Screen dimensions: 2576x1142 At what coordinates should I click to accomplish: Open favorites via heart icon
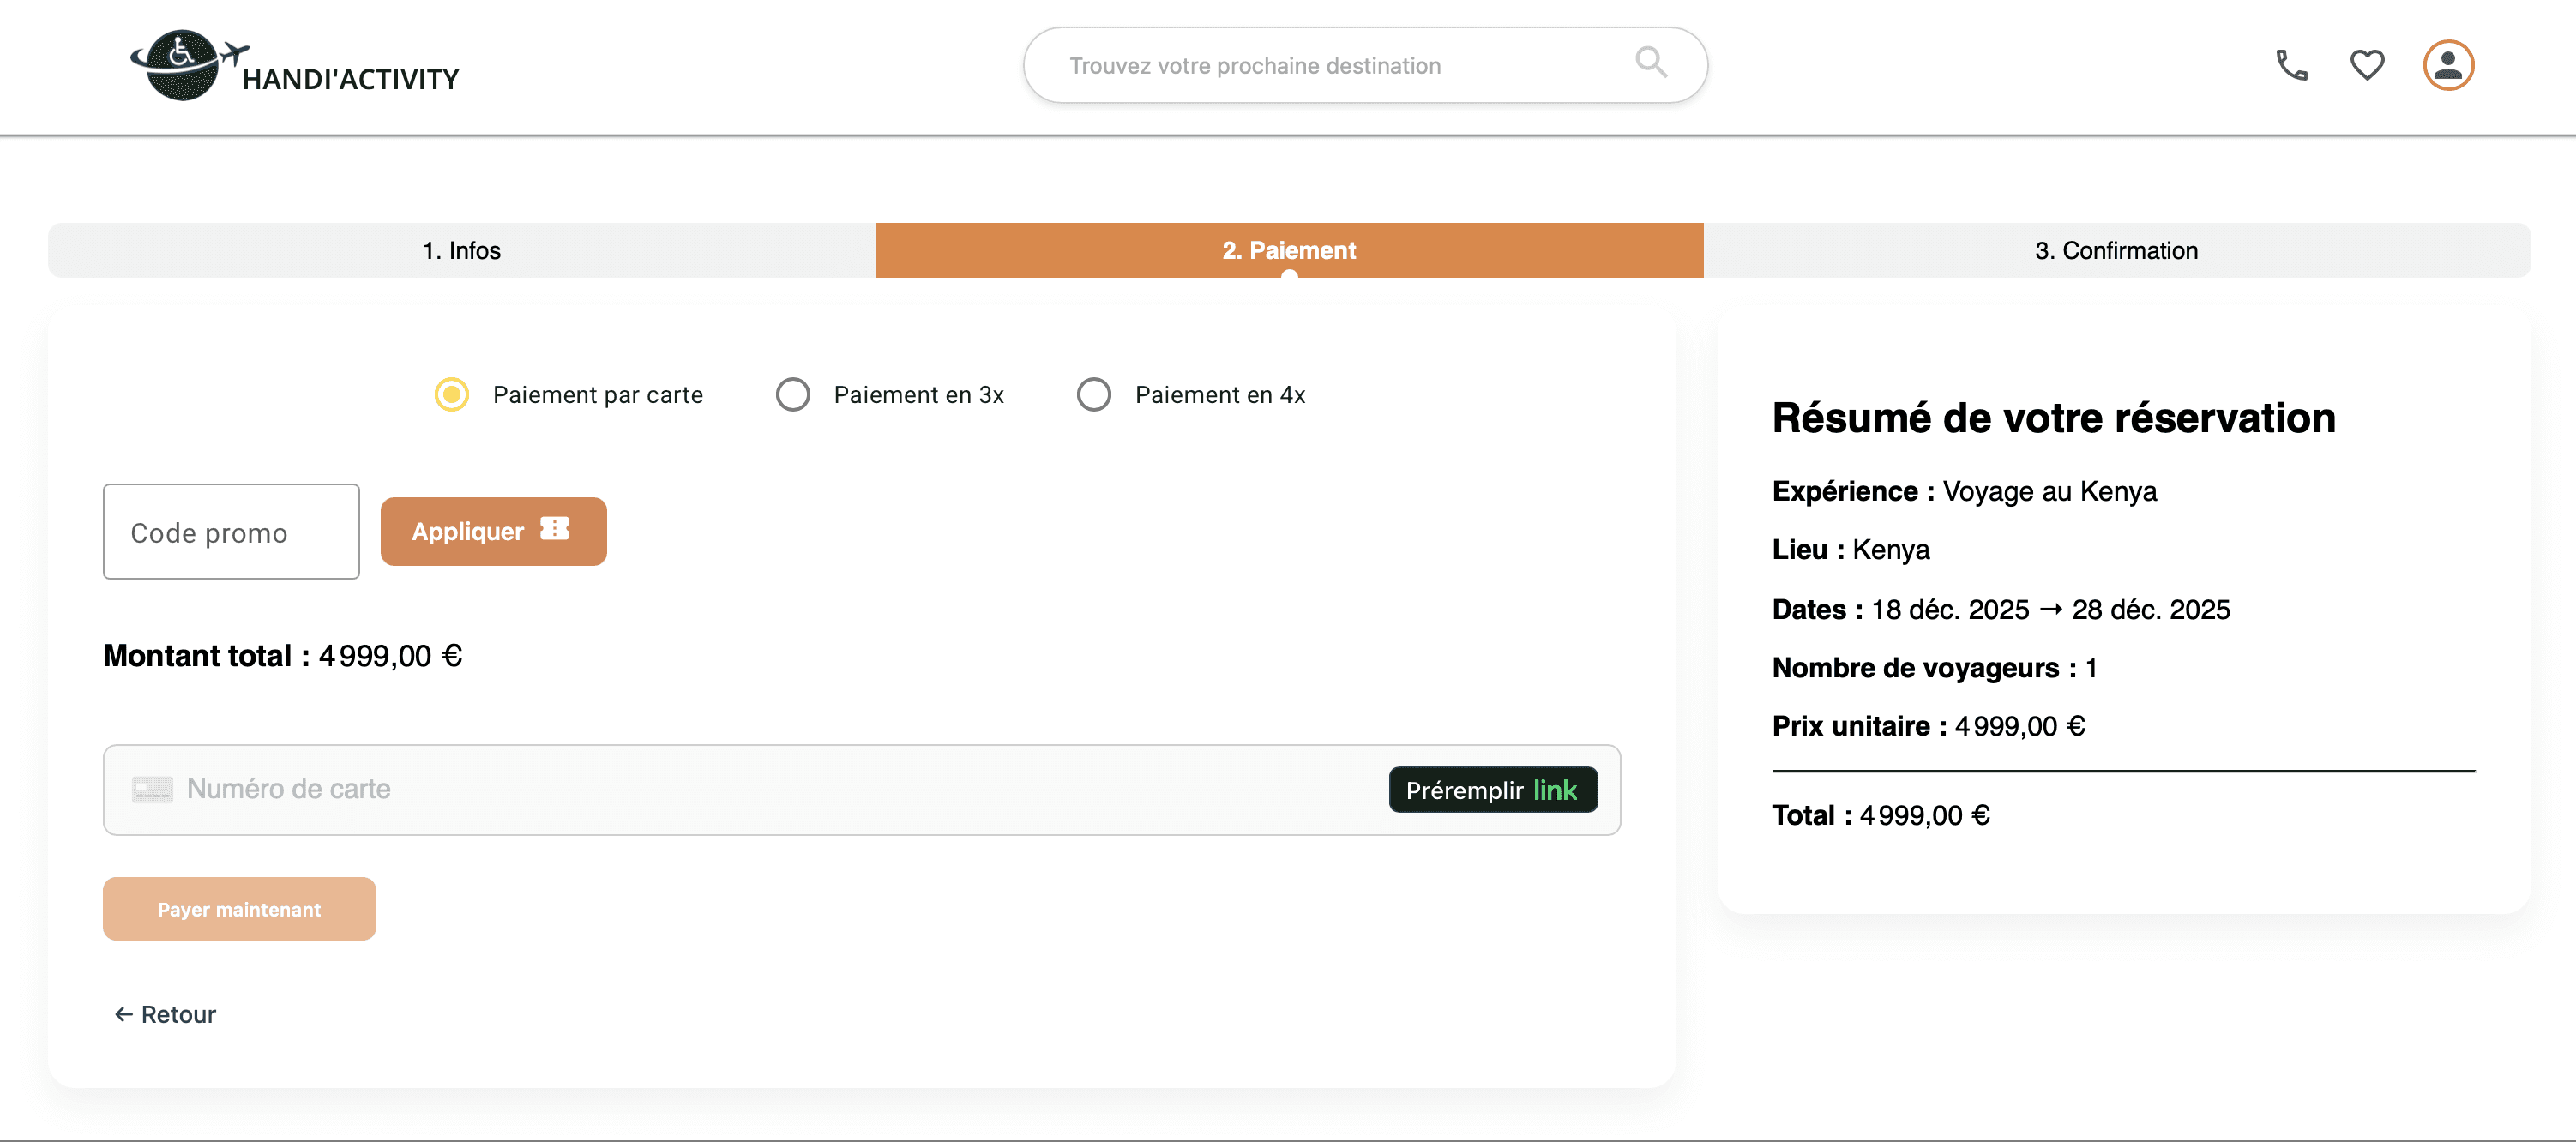2367,65
